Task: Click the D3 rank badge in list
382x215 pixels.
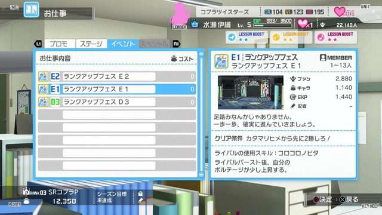Action: 56,102
